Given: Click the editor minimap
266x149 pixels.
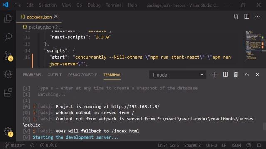Looking at the screenshot, I should 254,45.
